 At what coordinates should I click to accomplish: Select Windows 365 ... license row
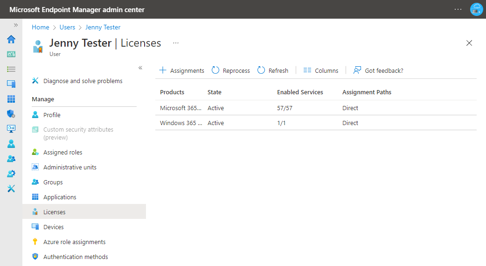(x=316, y=123)
